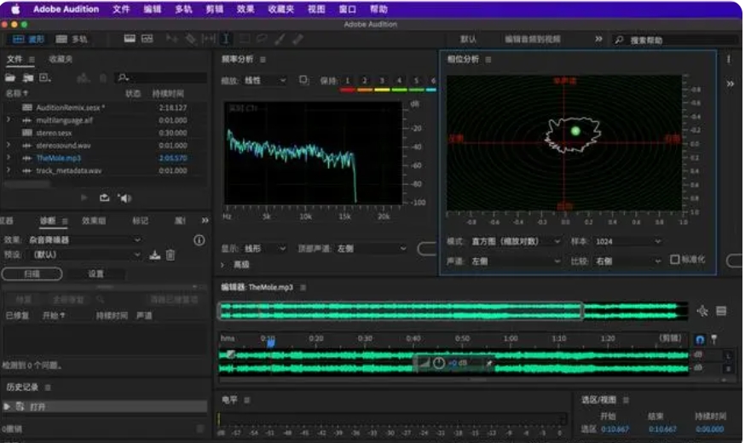The width and height of the screenshot is (745, 443).
Task: Open the 比较 右侧 compare dropdown
Action: [x=628, y=262]
